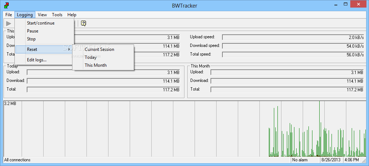Click "All connections" in the status bar

click(17, 160)
